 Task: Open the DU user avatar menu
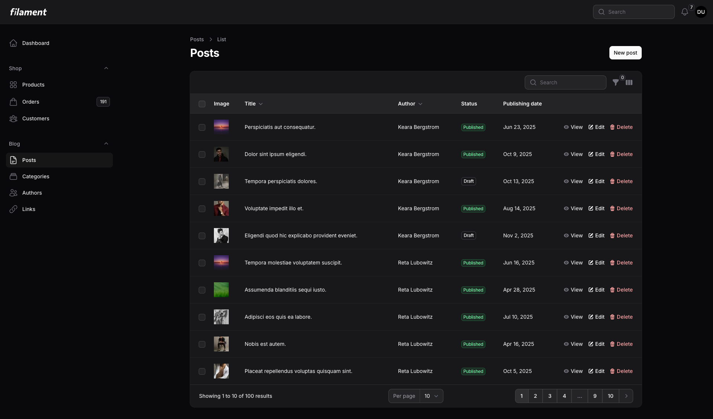pyautogui.click(x=701, y=12)
